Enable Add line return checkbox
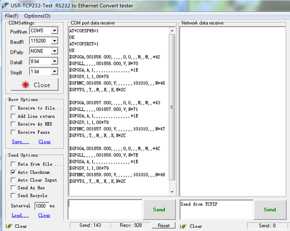 click(x=13, y=116)
